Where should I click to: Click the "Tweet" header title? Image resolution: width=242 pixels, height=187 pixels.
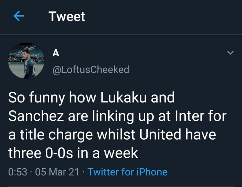click(67, 16)
